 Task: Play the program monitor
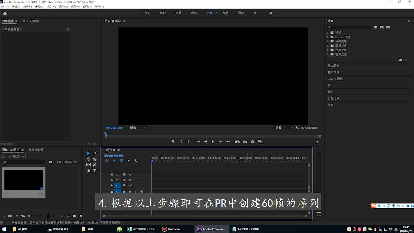click(213, 142)
